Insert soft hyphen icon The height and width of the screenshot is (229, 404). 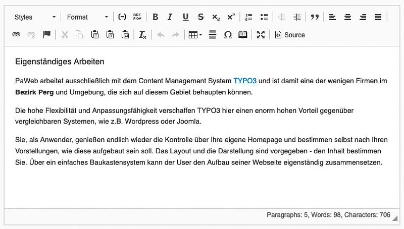(x=122, y=17)
